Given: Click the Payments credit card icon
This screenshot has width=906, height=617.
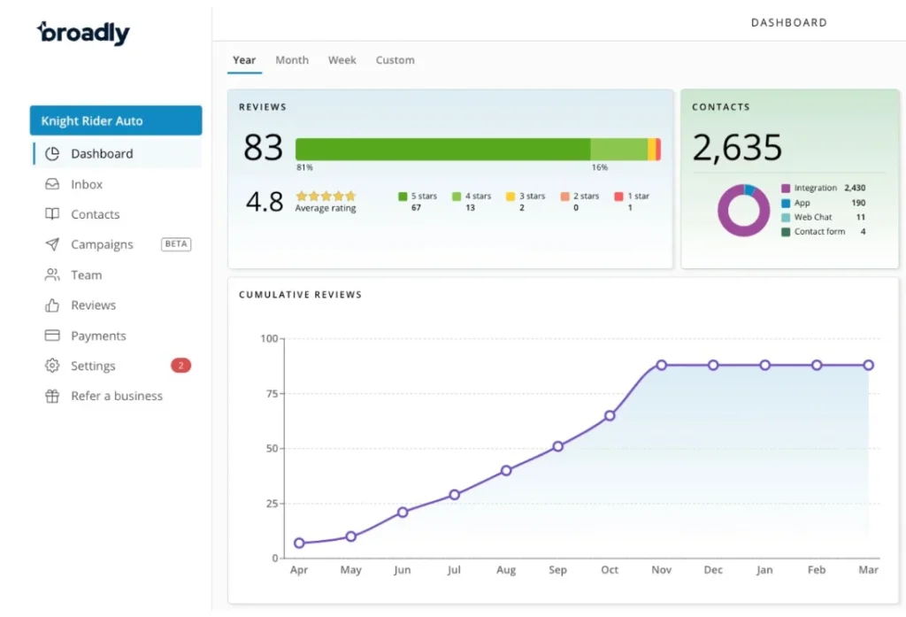Looking at the screenshot, I should tap(52, 335).
